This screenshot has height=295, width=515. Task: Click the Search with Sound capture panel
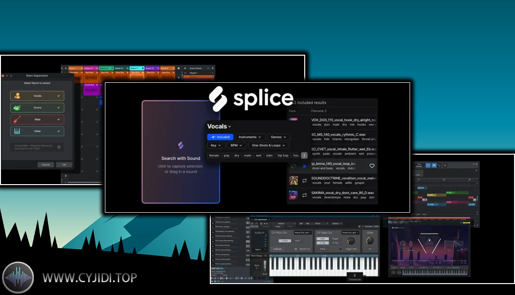tap(181, 152)
